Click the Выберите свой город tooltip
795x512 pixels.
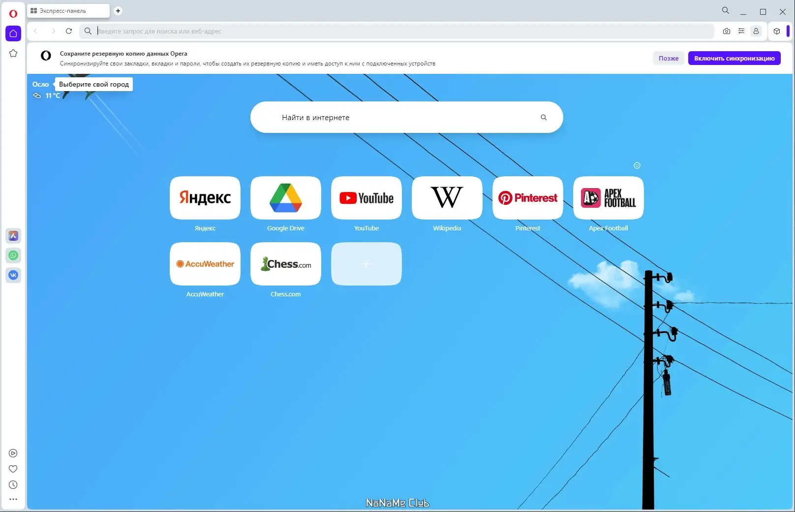93,84
